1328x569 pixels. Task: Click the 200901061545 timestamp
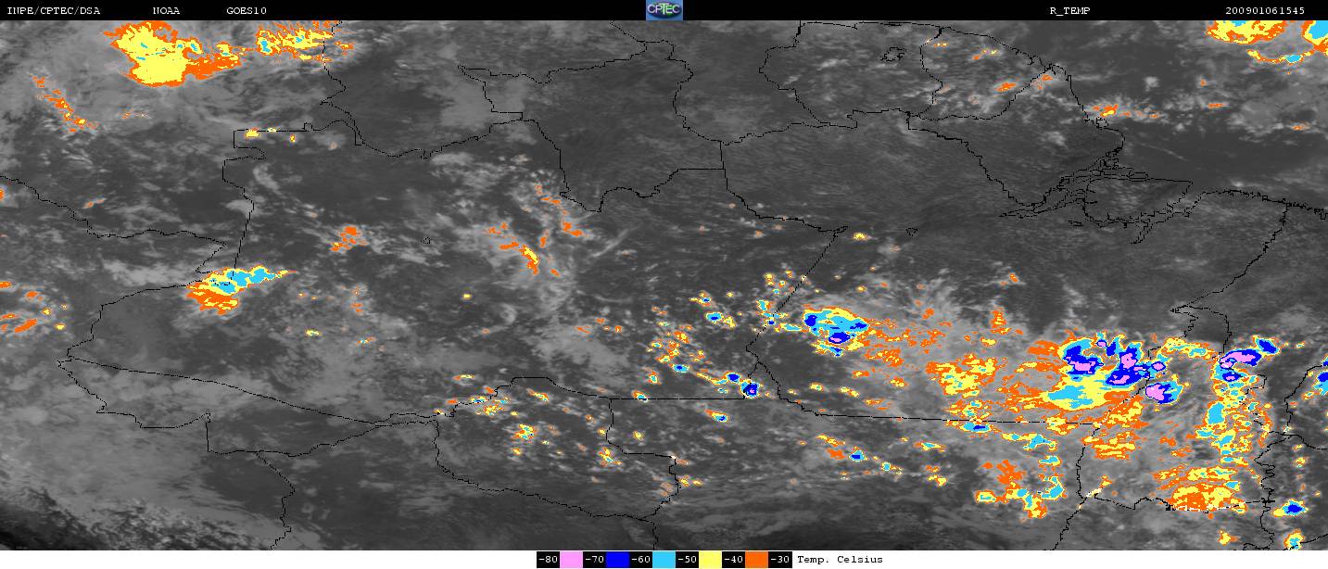(x=1265, y=10)
